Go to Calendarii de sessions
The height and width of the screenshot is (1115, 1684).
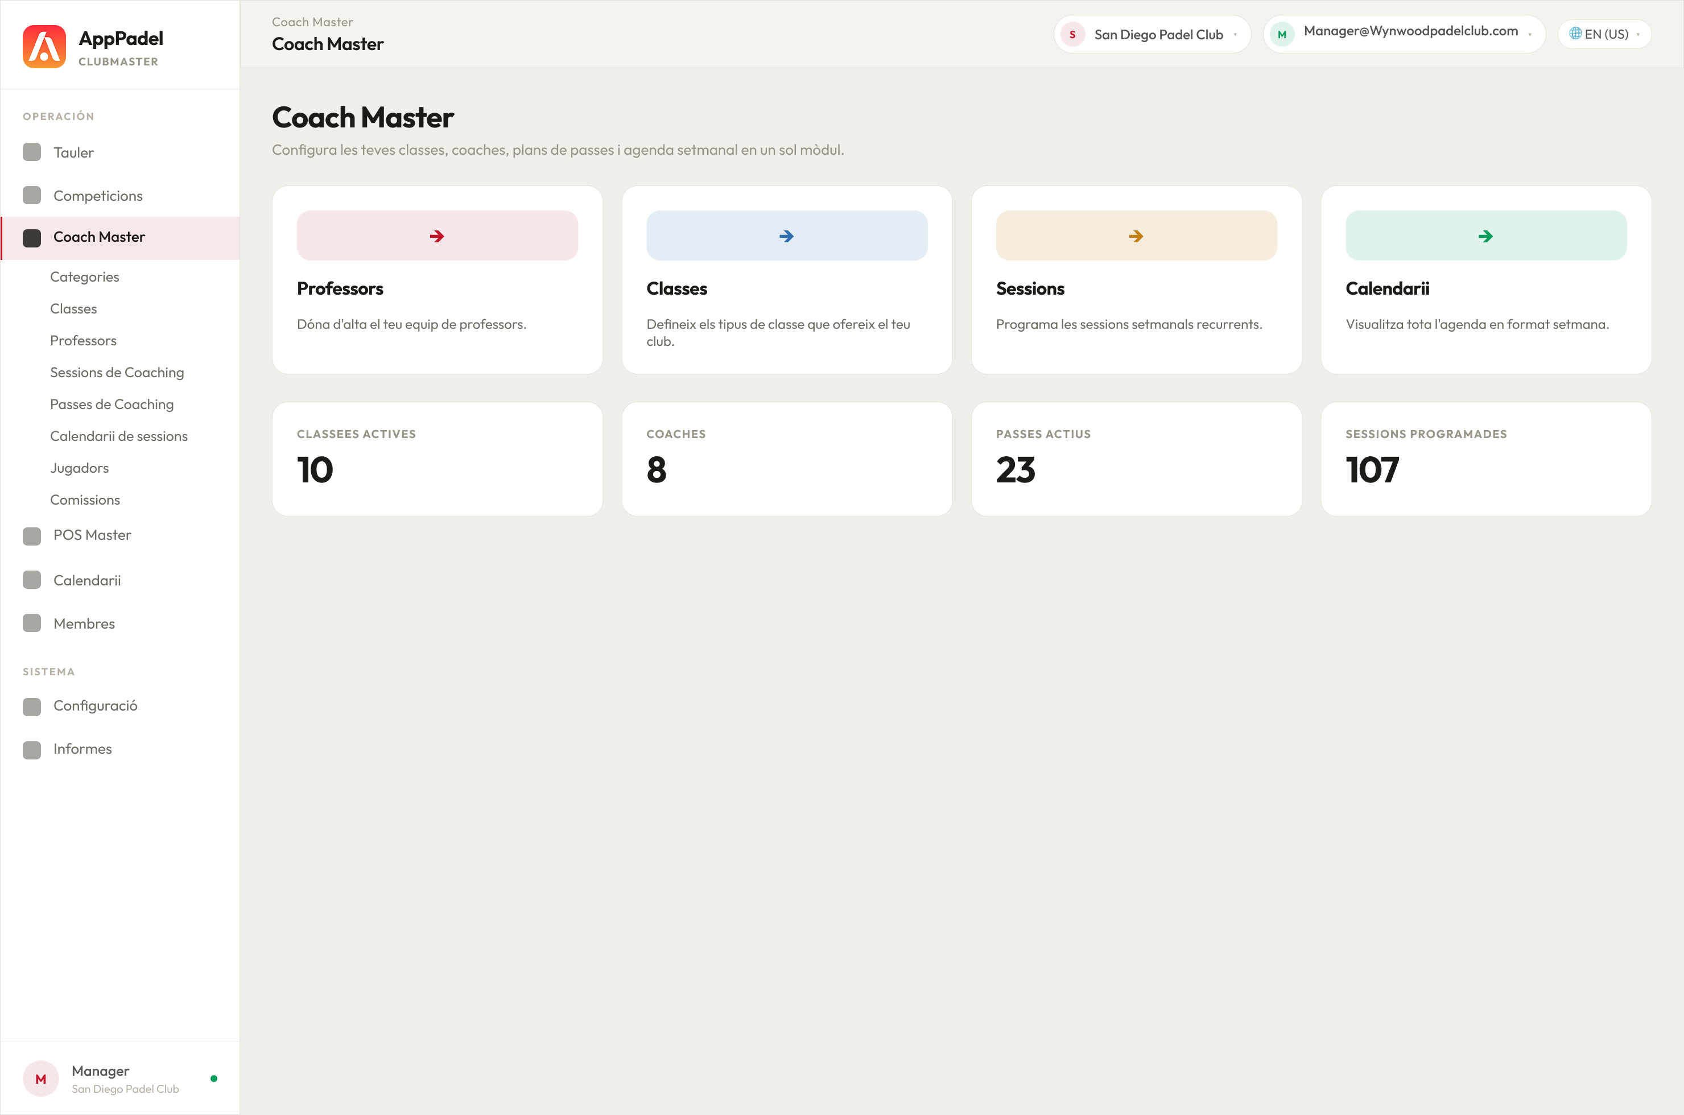(119, 436)
